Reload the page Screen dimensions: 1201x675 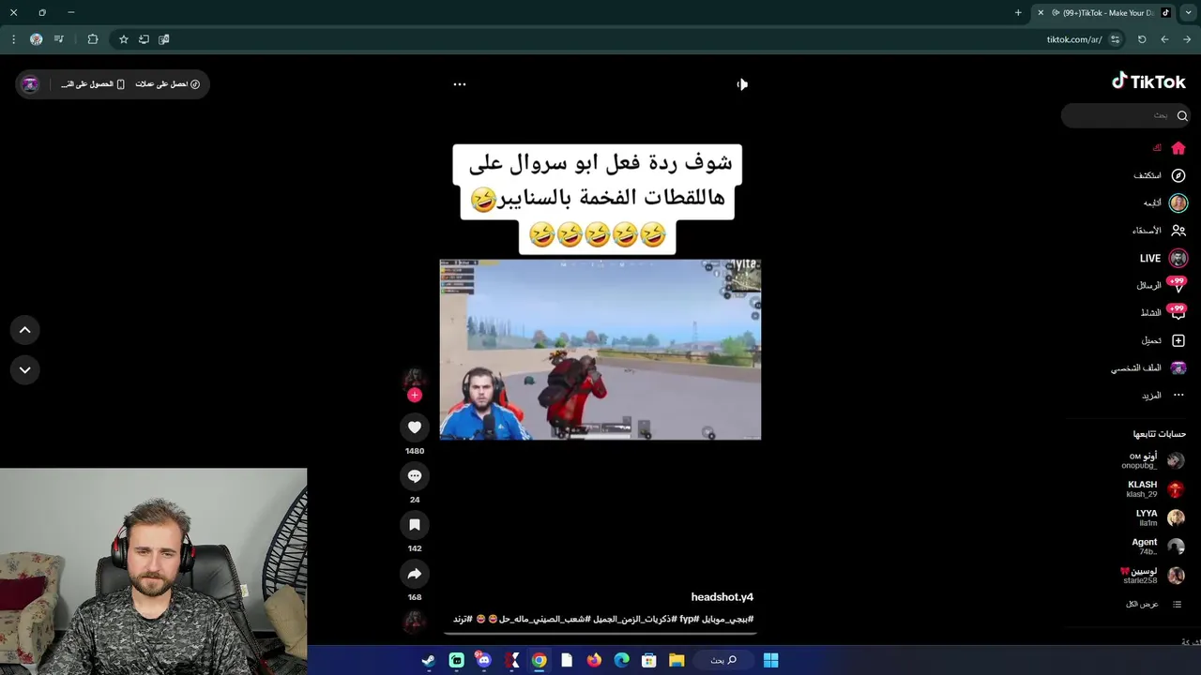tap(1142, 39)
